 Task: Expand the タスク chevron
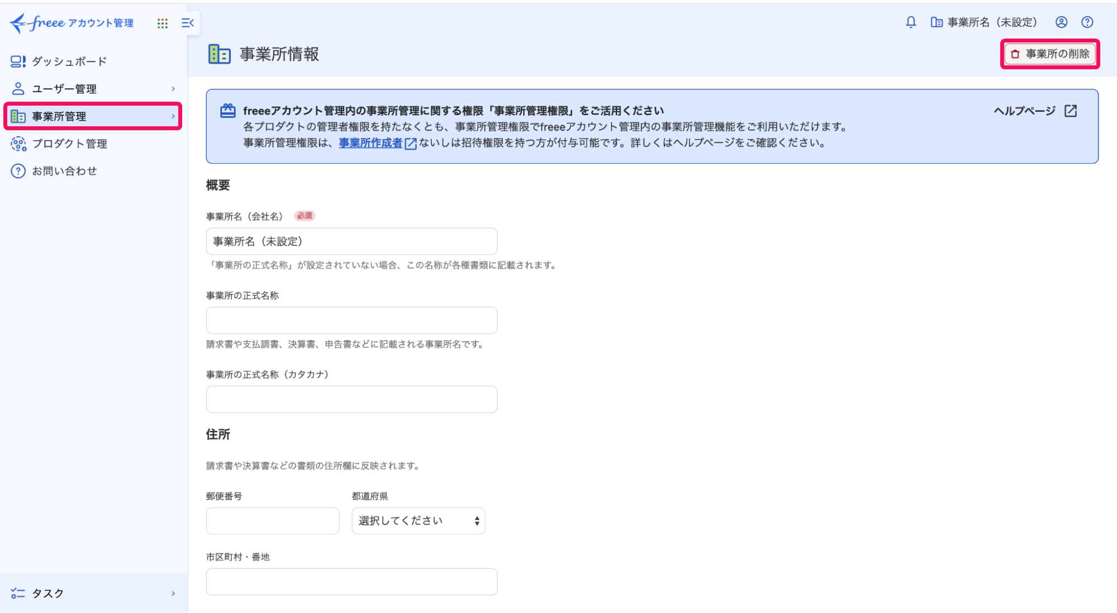click(x=173, y=593)
